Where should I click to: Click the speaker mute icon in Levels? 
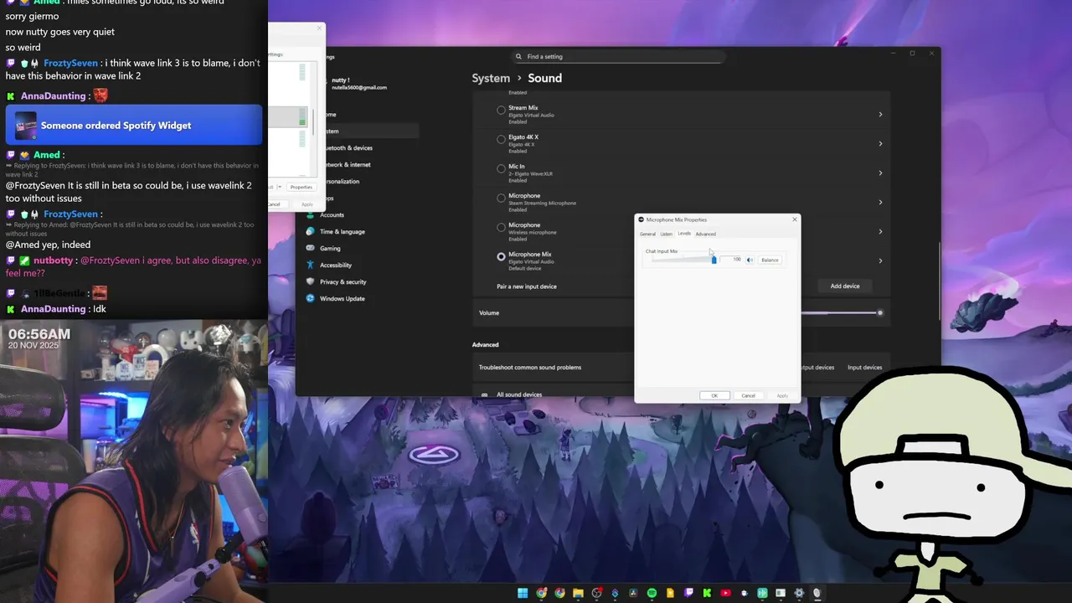[750, 260]
